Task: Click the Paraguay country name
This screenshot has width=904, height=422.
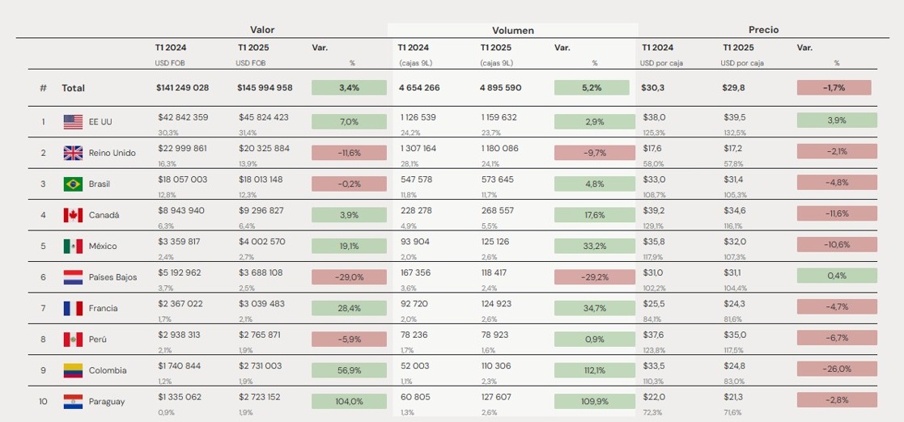Action: pyautogui.click(x=107, y=402)
